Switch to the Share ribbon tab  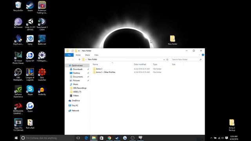(87, 55)
